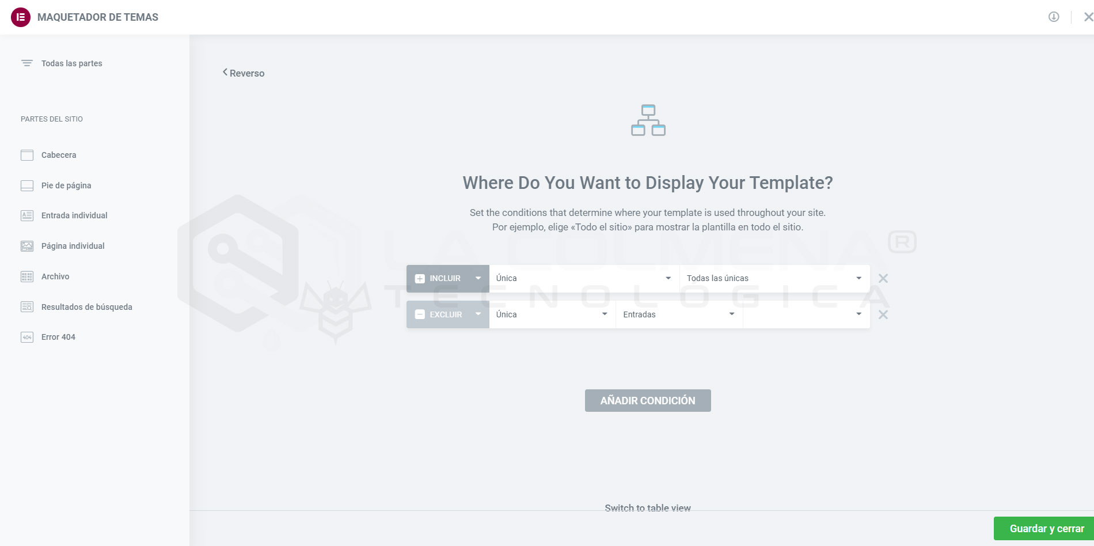Click the Archivo grid icon
This screenshot has height=546, width=1094.
(x=27, y=276)
